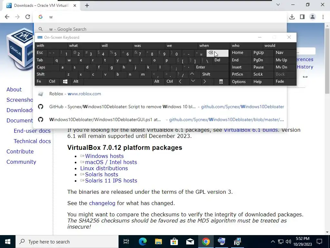This screenshot has width=330, height=248.
Task: Select GitHub Sycnex/Windows10Debloater suggestion
Action: [160, 107]
